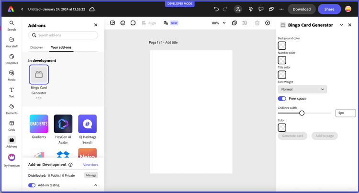Click the blank page canvas
The width and height of the screenshot is (359, 193).
coord(191,112)
